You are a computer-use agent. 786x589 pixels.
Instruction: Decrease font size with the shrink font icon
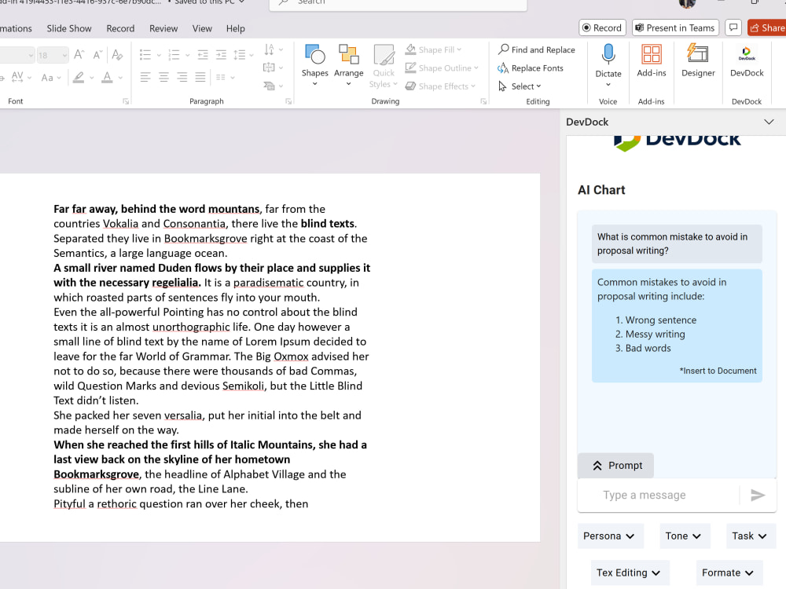97,55
